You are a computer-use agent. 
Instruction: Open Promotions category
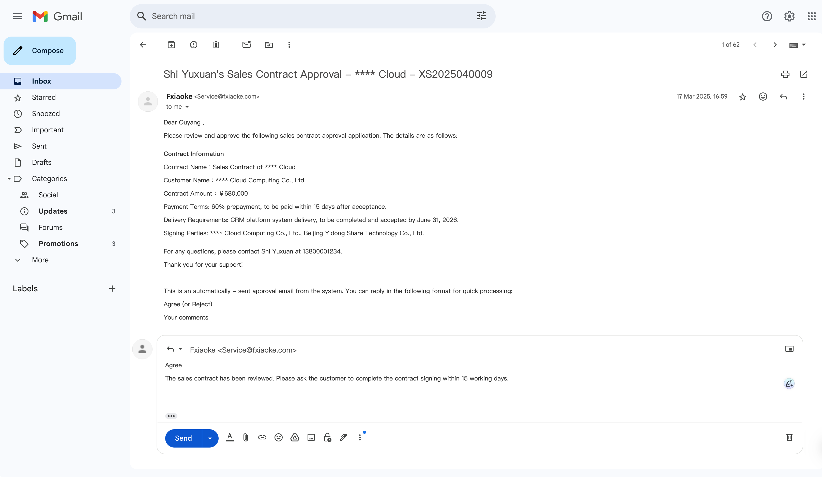click(x=58, y=244)
